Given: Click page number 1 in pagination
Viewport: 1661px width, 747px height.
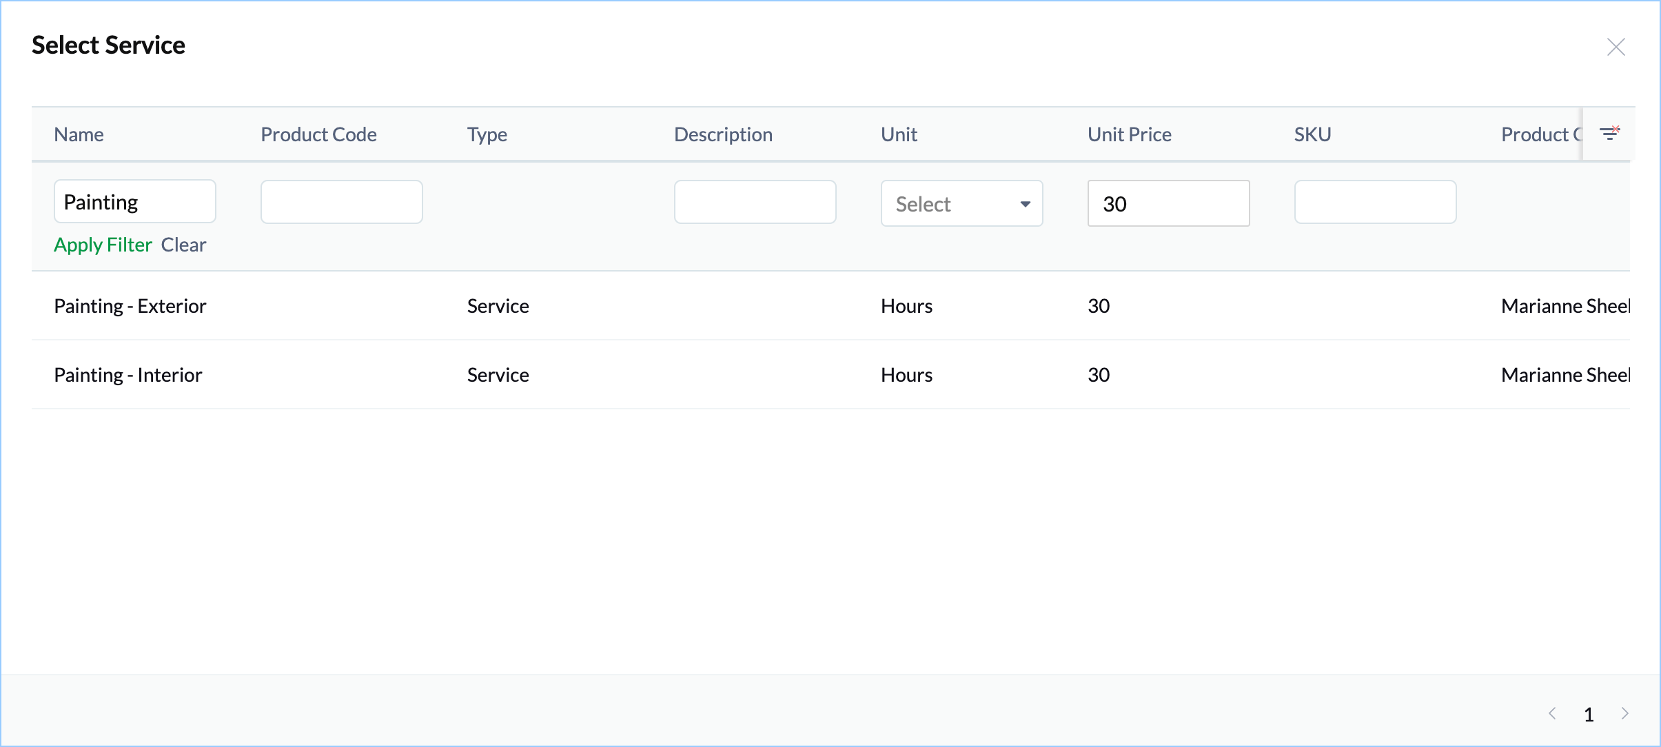Looking at the screenshot, I should point(1589,715).
